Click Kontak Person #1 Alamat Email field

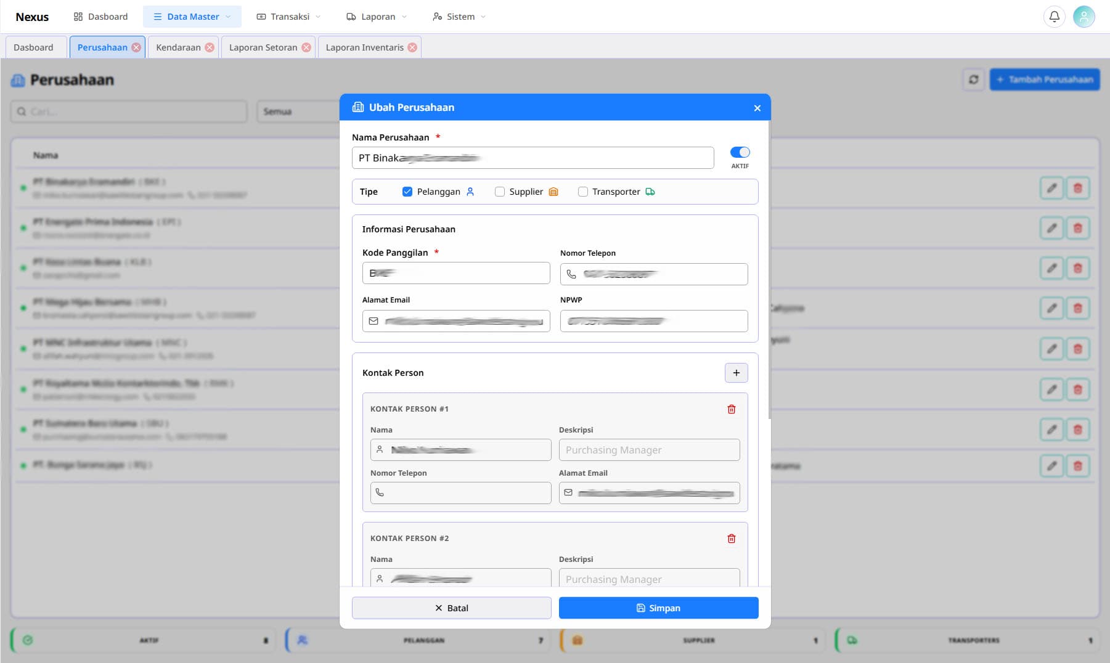click(x=649, y=493)
